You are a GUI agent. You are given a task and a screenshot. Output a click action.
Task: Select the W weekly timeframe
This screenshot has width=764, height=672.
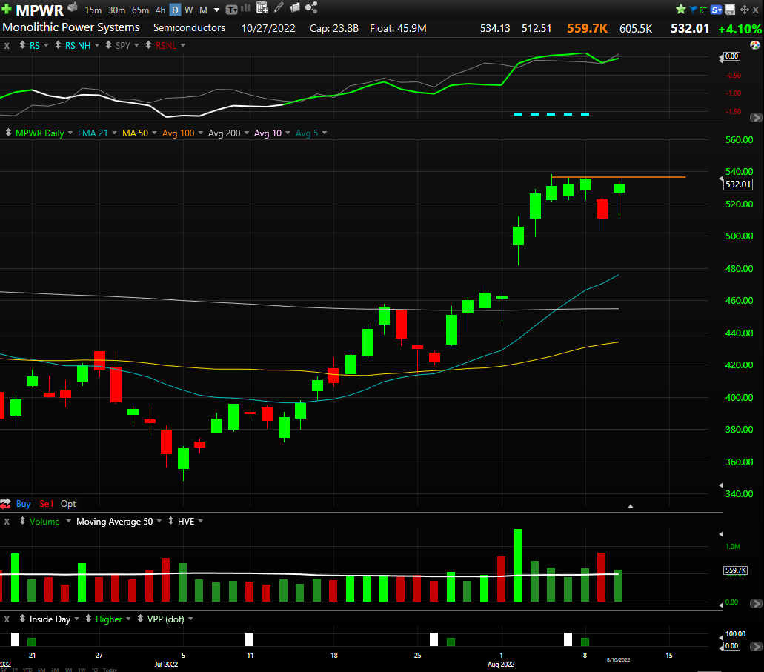188,10
